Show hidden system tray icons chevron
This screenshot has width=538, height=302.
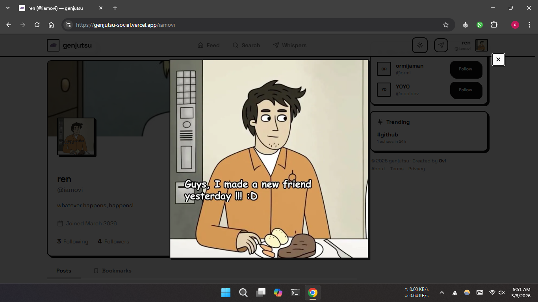click(x=442, y=293)
